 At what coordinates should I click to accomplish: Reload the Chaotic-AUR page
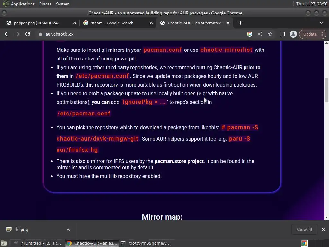[x=28, y=34]
